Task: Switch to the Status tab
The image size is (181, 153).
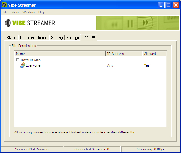Action: click(x=12, y=38)
